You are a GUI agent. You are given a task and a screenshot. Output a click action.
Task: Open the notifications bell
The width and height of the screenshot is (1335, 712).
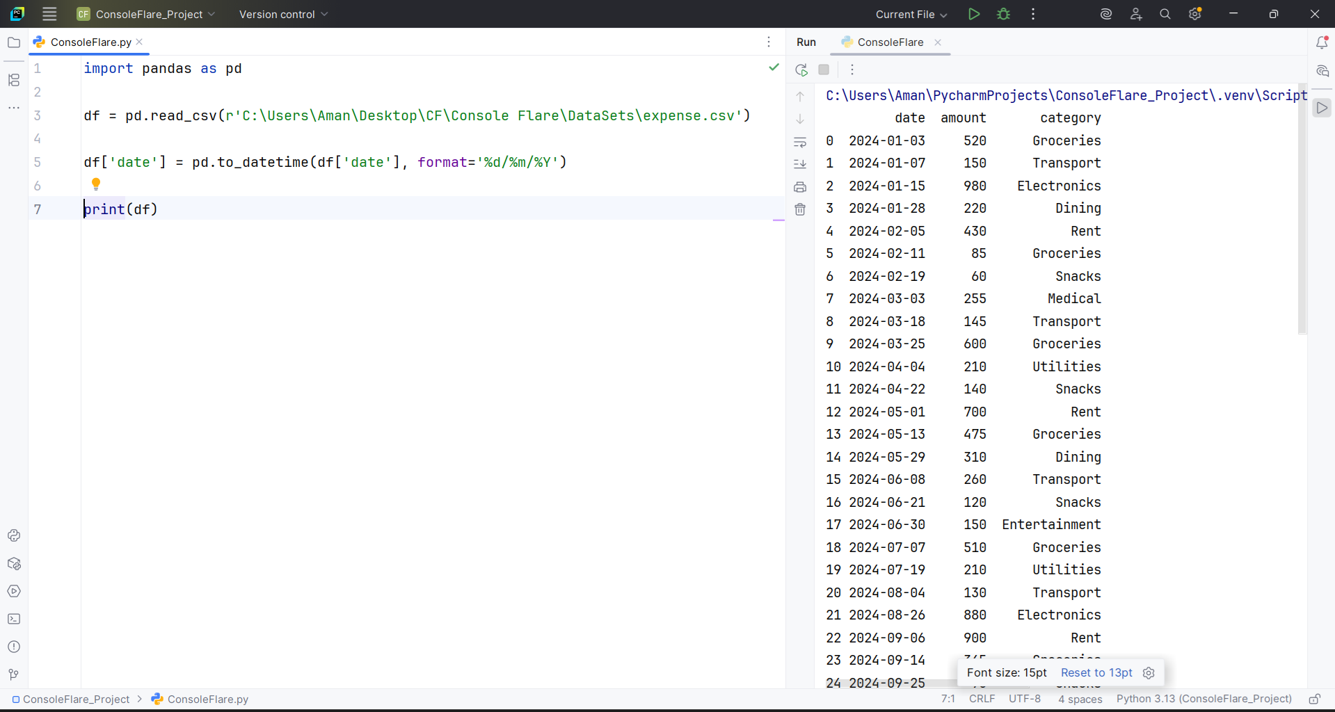1322,42
